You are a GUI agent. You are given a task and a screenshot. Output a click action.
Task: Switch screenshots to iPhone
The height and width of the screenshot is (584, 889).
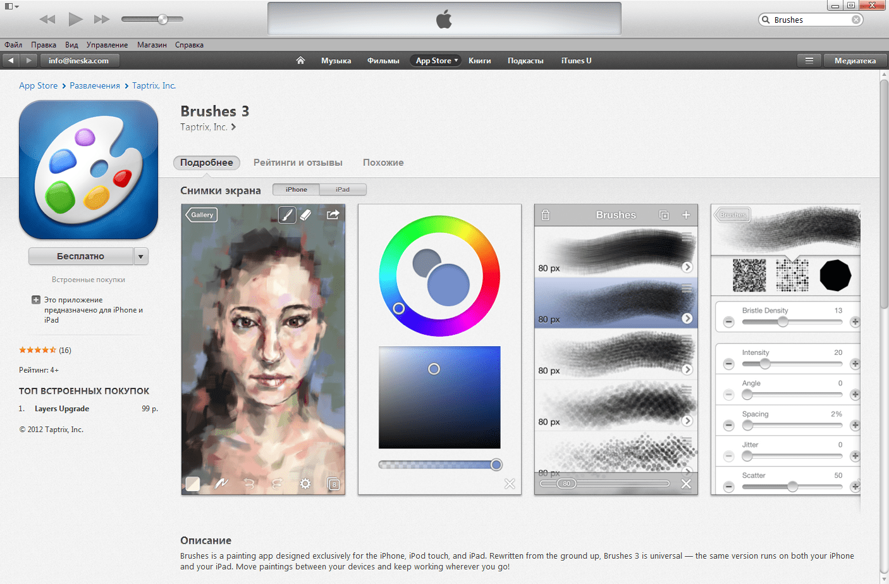point(296,189)
